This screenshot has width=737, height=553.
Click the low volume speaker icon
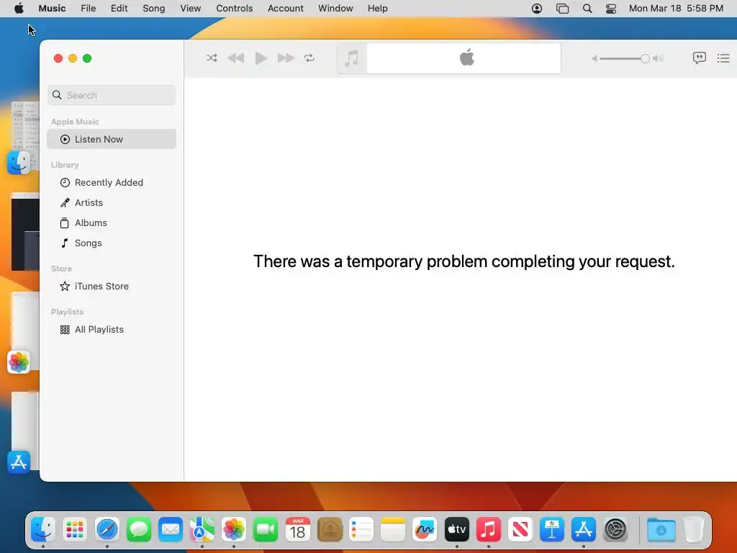tap(594, 59)
